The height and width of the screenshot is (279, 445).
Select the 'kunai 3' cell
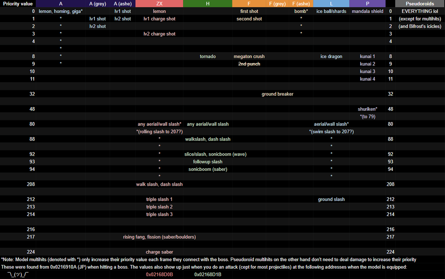367,72
